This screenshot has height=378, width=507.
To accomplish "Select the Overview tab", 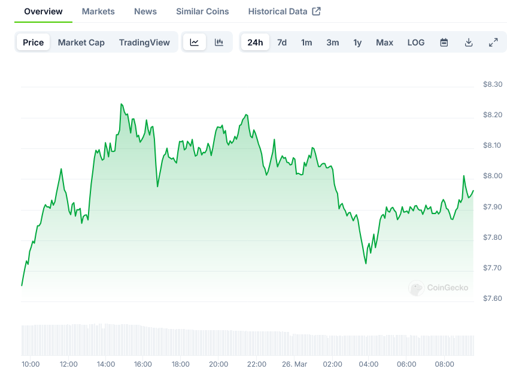I will 43,11.
